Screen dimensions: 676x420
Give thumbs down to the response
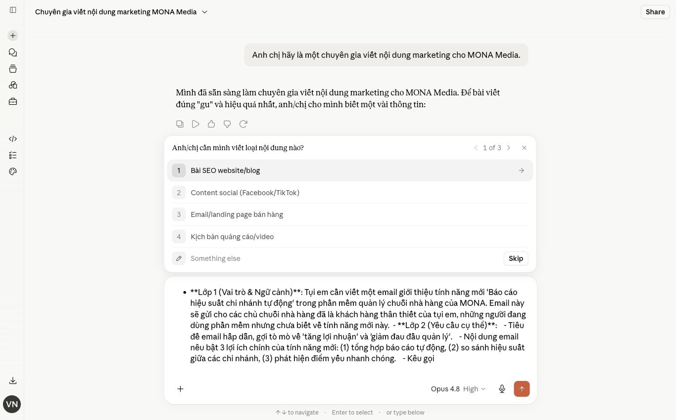227,124
